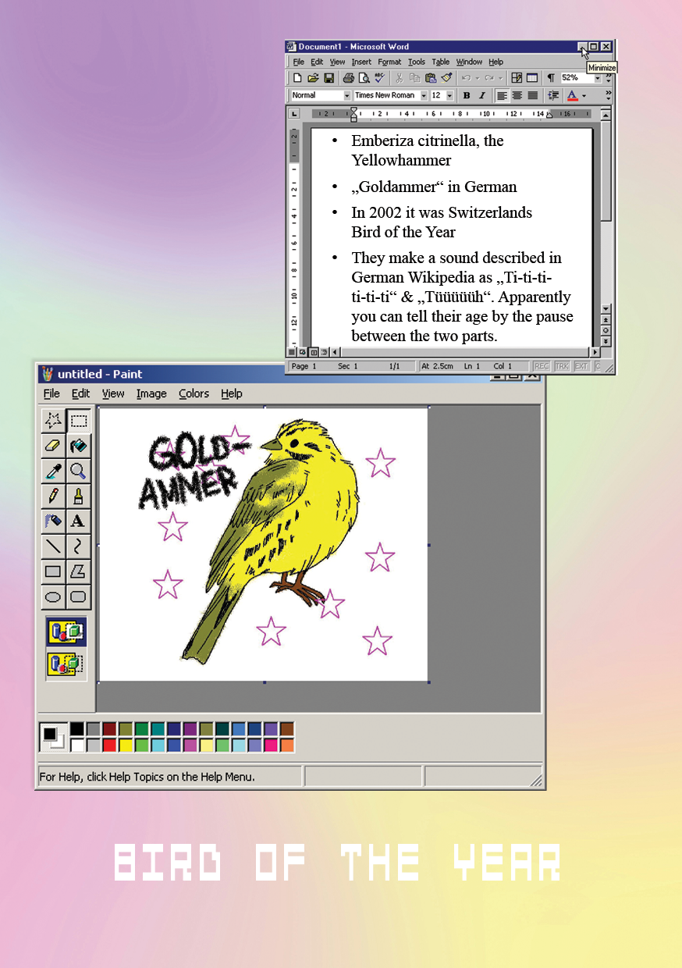
Task: Open the Image menu in Paint
Action: point(151,393)
